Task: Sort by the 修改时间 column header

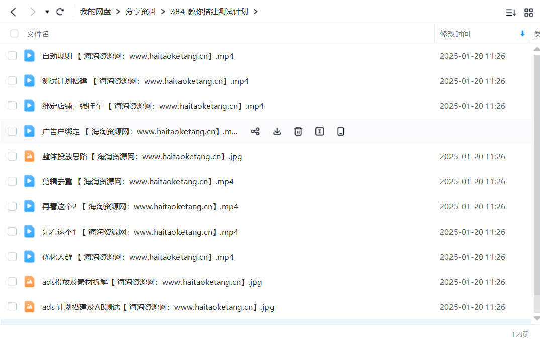Action: click(x=455, y=34)
